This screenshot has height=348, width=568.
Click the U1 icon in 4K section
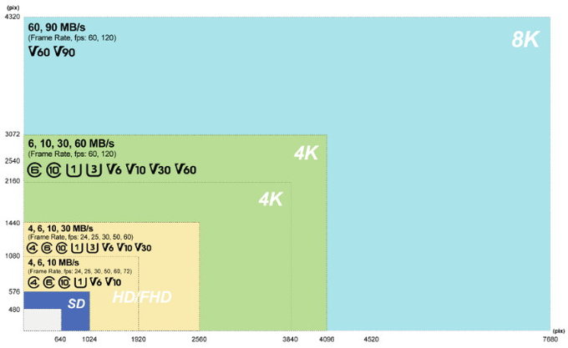(74, 170)
